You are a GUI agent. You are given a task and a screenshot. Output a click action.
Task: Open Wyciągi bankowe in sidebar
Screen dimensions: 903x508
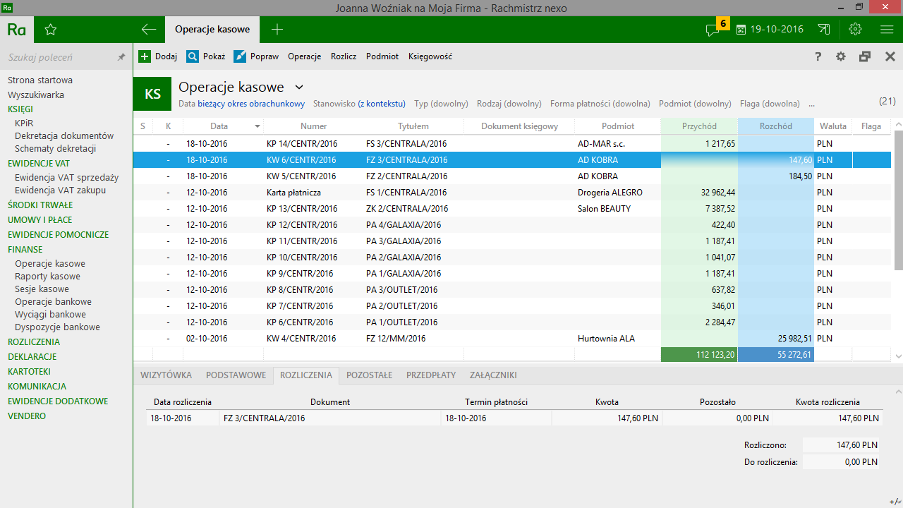click(x=50, y=314)
